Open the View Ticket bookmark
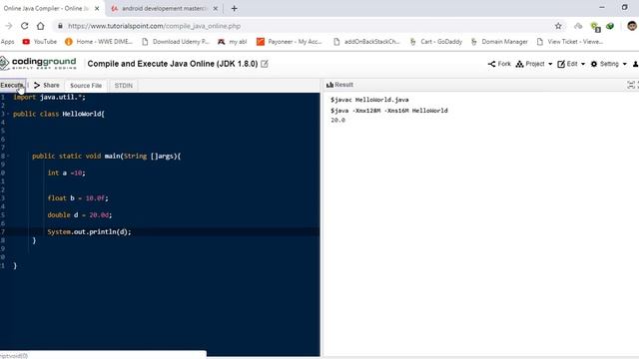639x359 pixels. click(570, 42)
